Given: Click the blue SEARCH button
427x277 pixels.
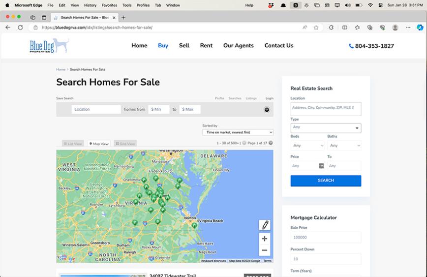Looking at the screenshot, I should pyautogui.click(x=326, y=181).
